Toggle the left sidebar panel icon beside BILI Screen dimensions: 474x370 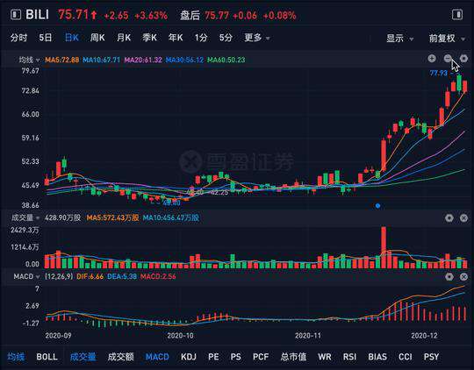pos(16,15)
